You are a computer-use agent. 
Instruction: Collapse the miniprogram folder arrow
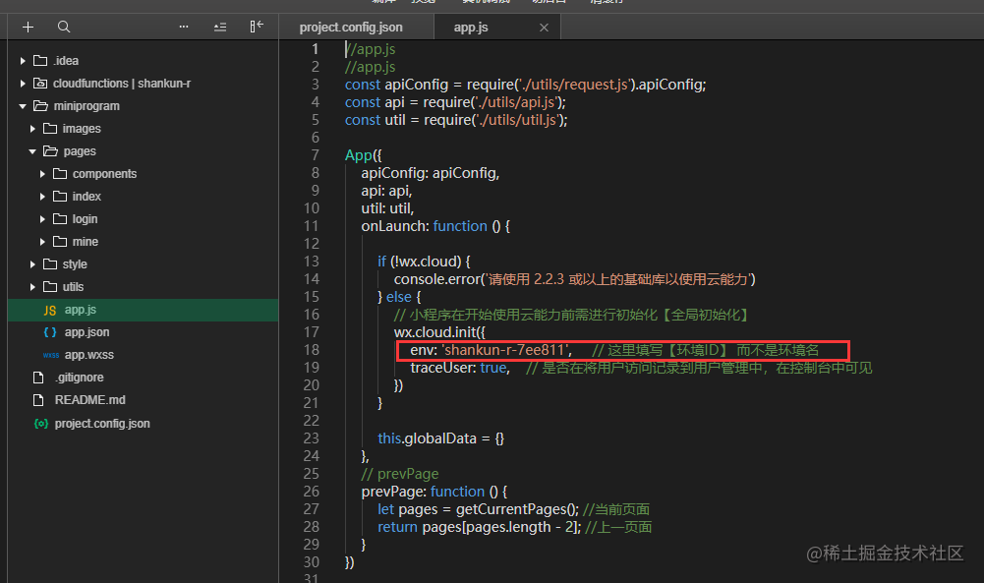pyautogui.click(x=23, y=106)
